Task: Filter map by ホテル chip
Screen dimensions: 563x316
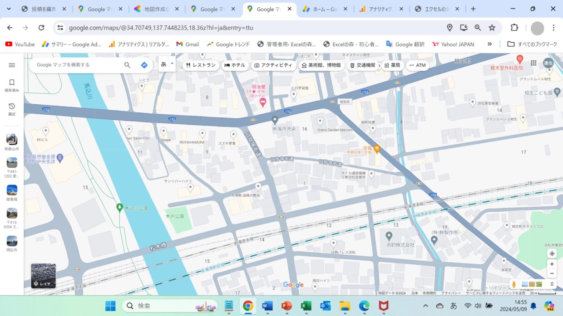Action: (x=235, y=65)
